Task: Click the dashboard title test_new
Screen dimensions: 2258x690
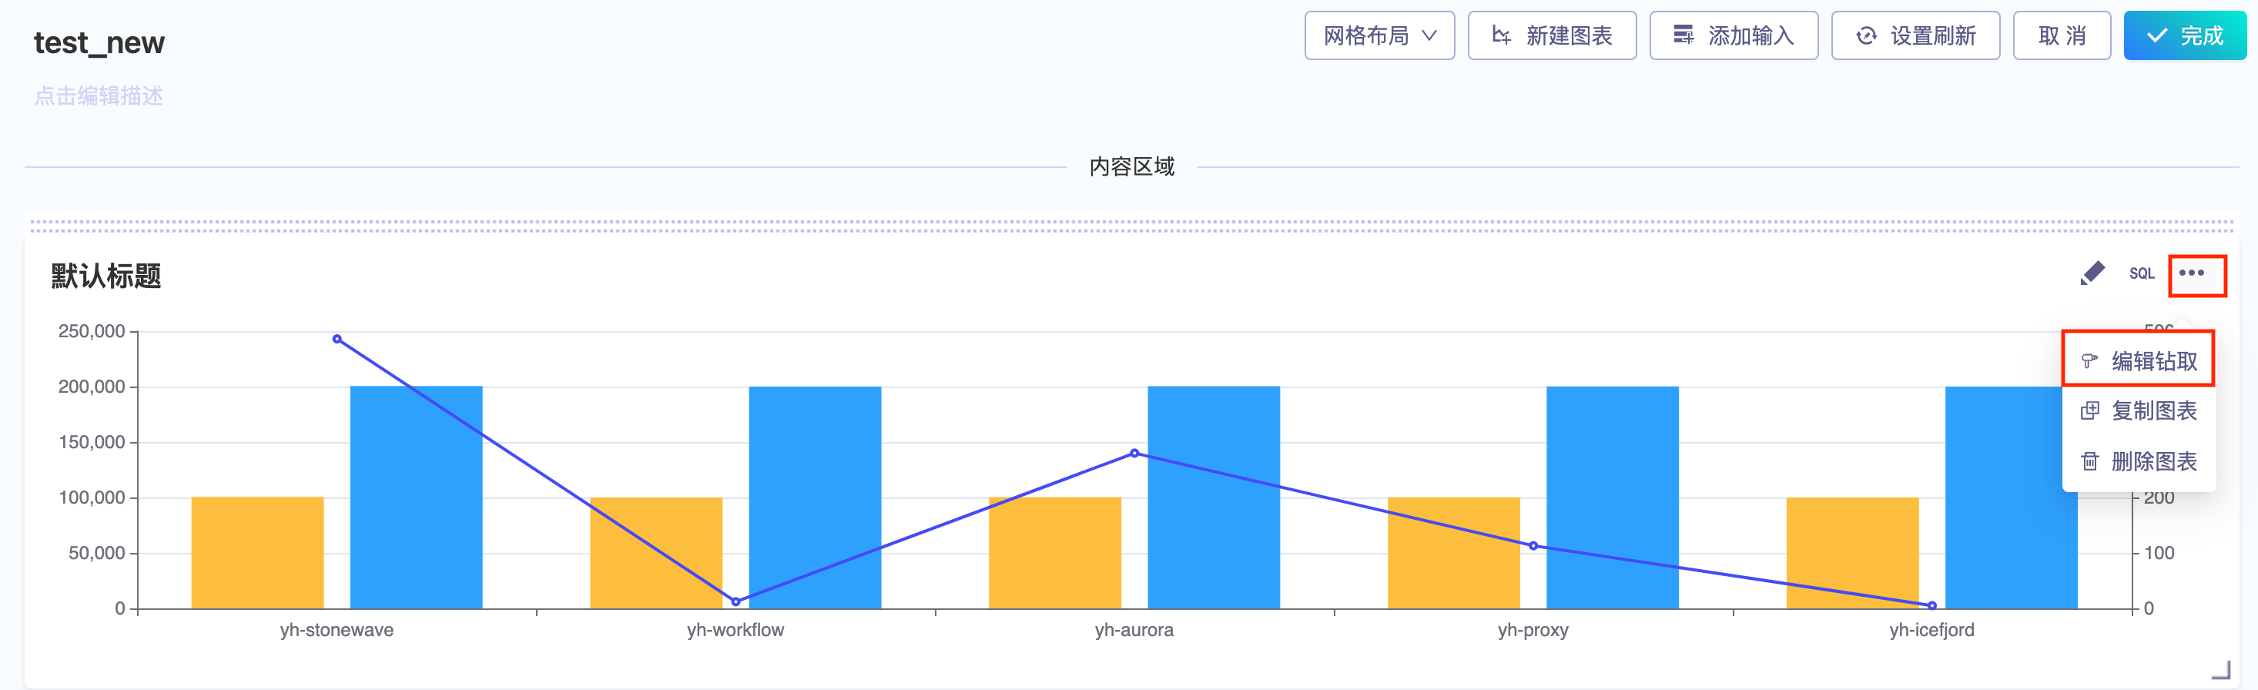Action: (x=99, y=42)
